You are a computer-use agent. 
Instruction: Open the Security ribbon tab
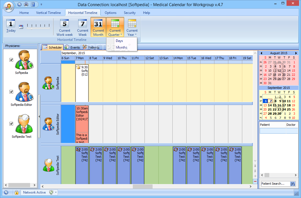coord(129,13)
